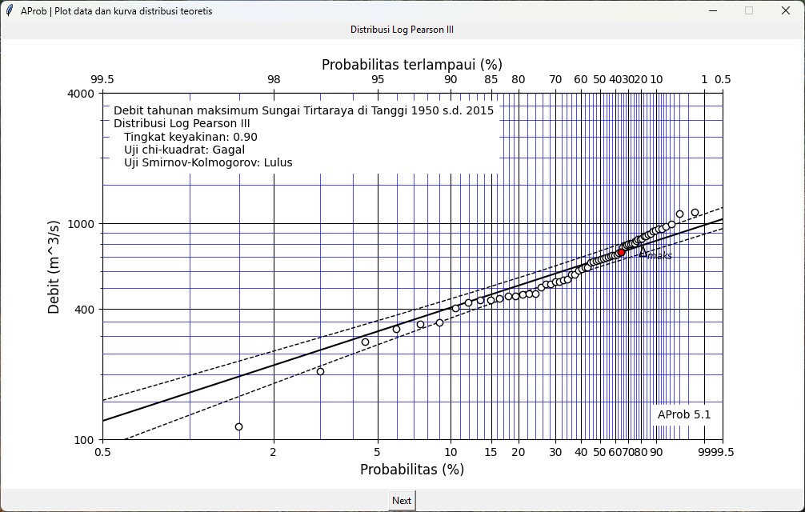The height and width of the screenshot is (512, 805).
Task: Click the 1000 tick label on Debit axis
Action: tap(78, 224)
